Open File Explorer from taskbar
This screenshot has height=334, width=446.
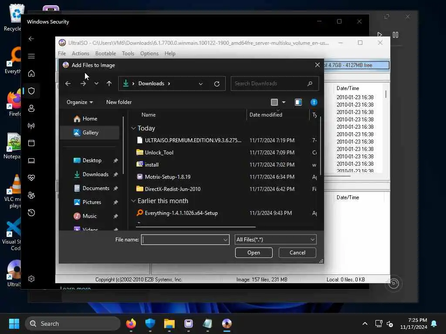(169, 324)
